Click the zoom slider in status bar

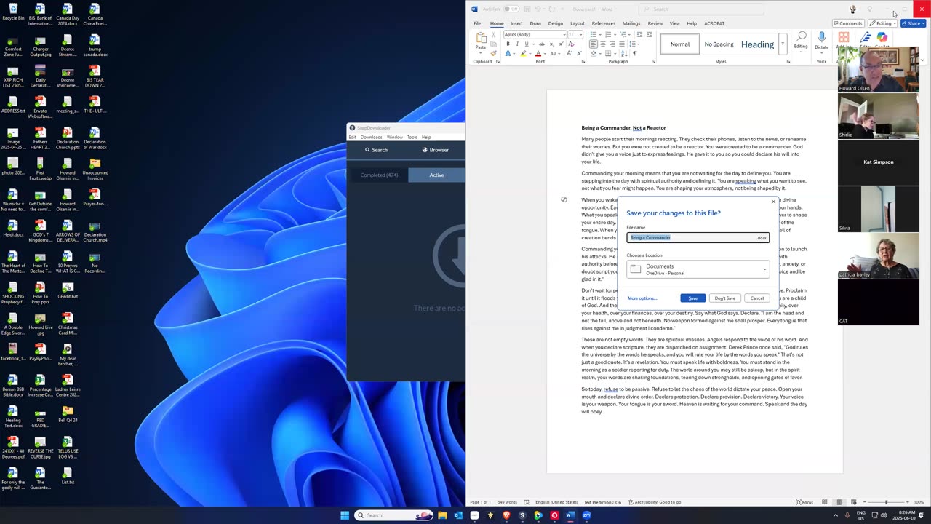pos(887,502)
